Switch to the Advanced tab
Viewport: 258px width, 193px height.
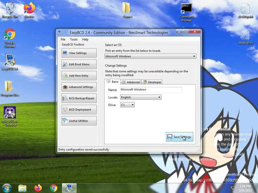click(131, 82)
